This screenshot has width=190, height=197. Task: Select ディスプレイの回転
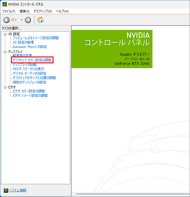(25, 65)
